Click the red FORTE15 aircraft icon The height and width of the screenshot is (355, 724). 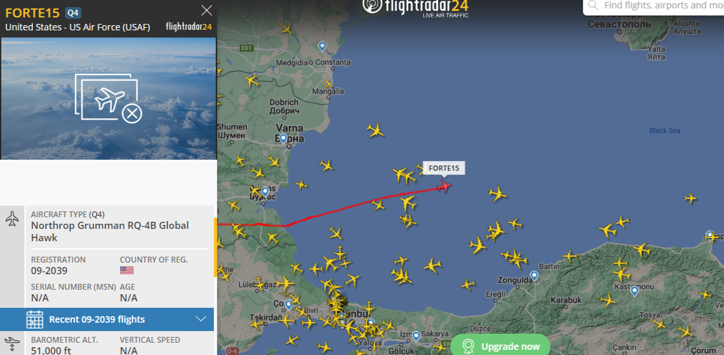[445, 186]
